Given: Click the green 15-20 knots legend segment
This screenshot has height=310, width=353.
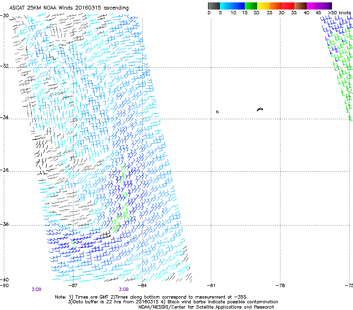Looking at the screenshot, I should [x=251, y=6].
